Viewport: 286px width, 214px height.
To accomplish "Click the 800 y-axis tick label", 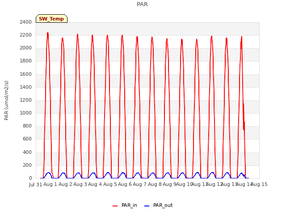I will [27, 126].
